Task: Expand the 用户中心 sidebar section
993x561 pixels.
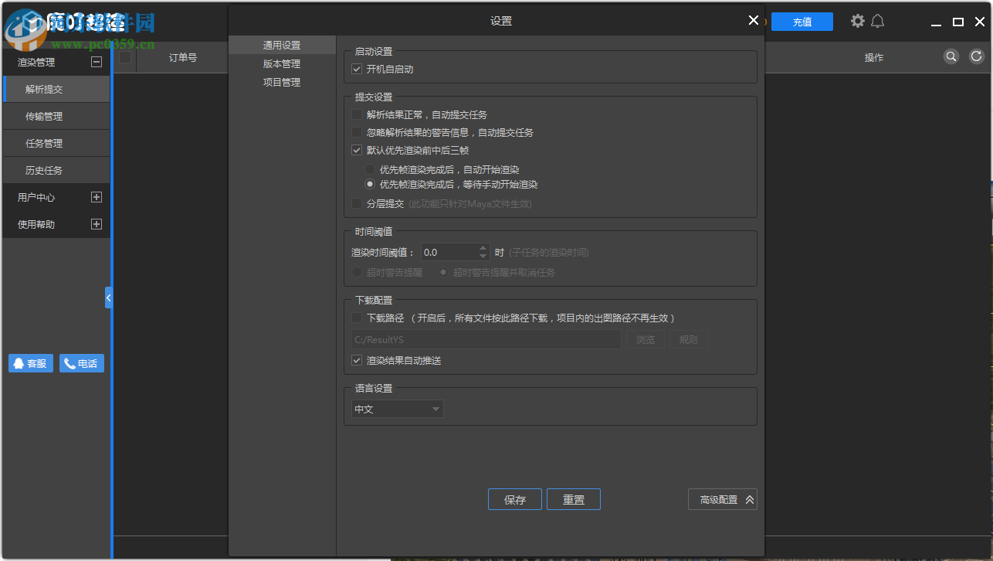Action: (x=97, y=197)
